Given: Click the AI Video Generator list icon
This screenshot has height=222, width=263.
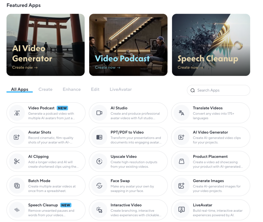Looking at the screenshot, I should [x=181, y=137].
